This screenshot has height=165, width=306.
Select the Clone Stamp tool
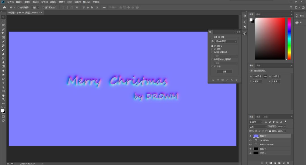pyautogui.click(x=3, y=54)
